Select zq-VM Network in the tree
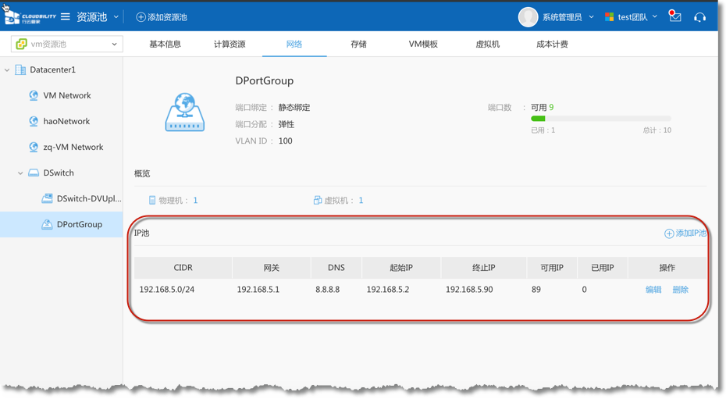Screen dimensions: 726x399 point(73,148)
